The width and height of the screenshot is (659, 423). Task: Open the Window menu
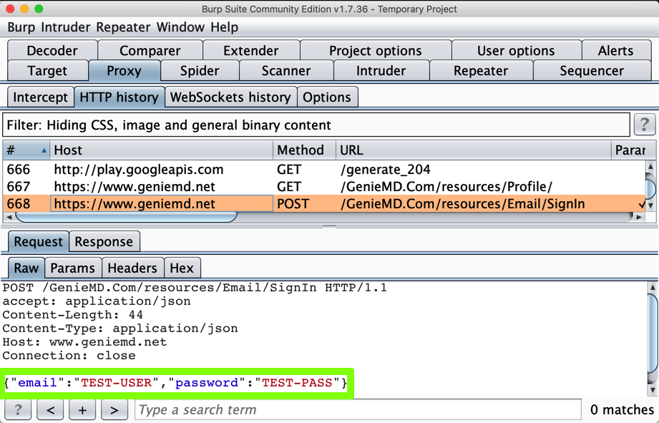[180, 27]
